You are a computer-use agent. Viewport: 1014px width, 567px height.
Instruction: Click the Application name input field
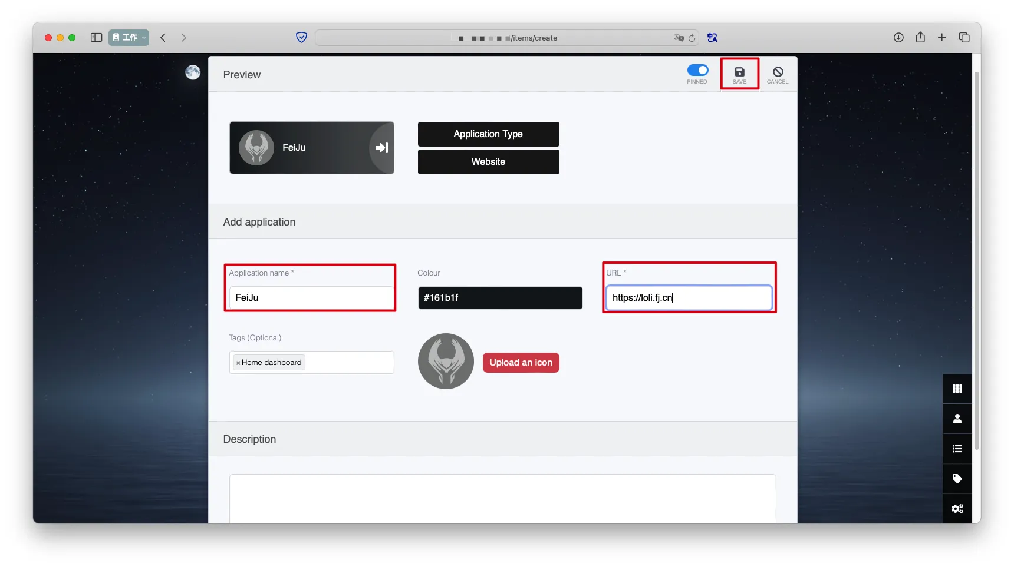coord(311,298)
